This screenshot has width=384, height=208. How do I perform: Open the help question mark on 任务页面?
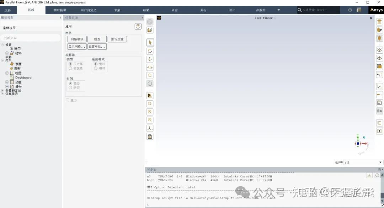click(x=138, y=26)
